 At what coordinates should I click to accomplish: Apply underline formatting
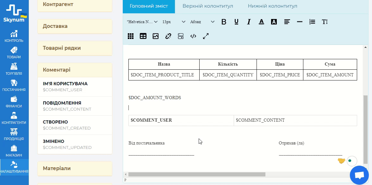point(236,22)
